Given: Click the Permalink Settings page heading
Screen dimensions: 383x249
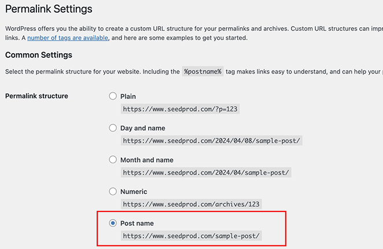Looking at the screenshot, I should pos(49,9).
